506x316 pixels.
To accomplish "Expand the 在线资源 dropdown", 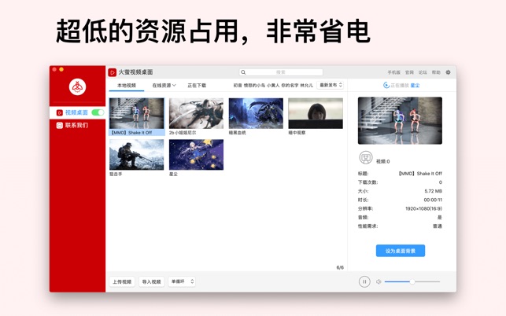I will (x=164, y=85).
